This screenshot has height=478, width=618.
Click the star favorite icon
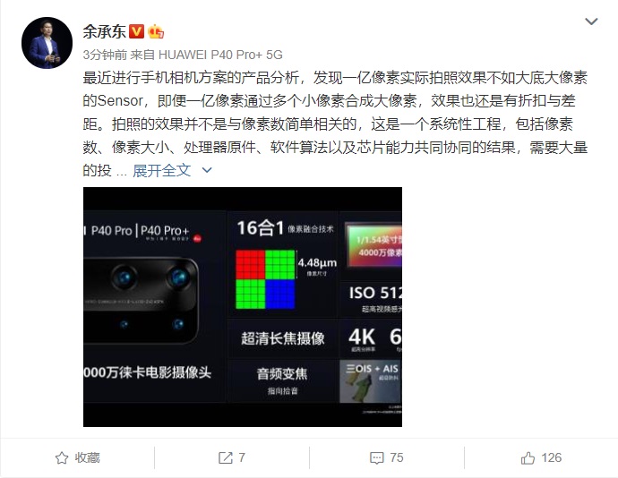pos(62,458)
